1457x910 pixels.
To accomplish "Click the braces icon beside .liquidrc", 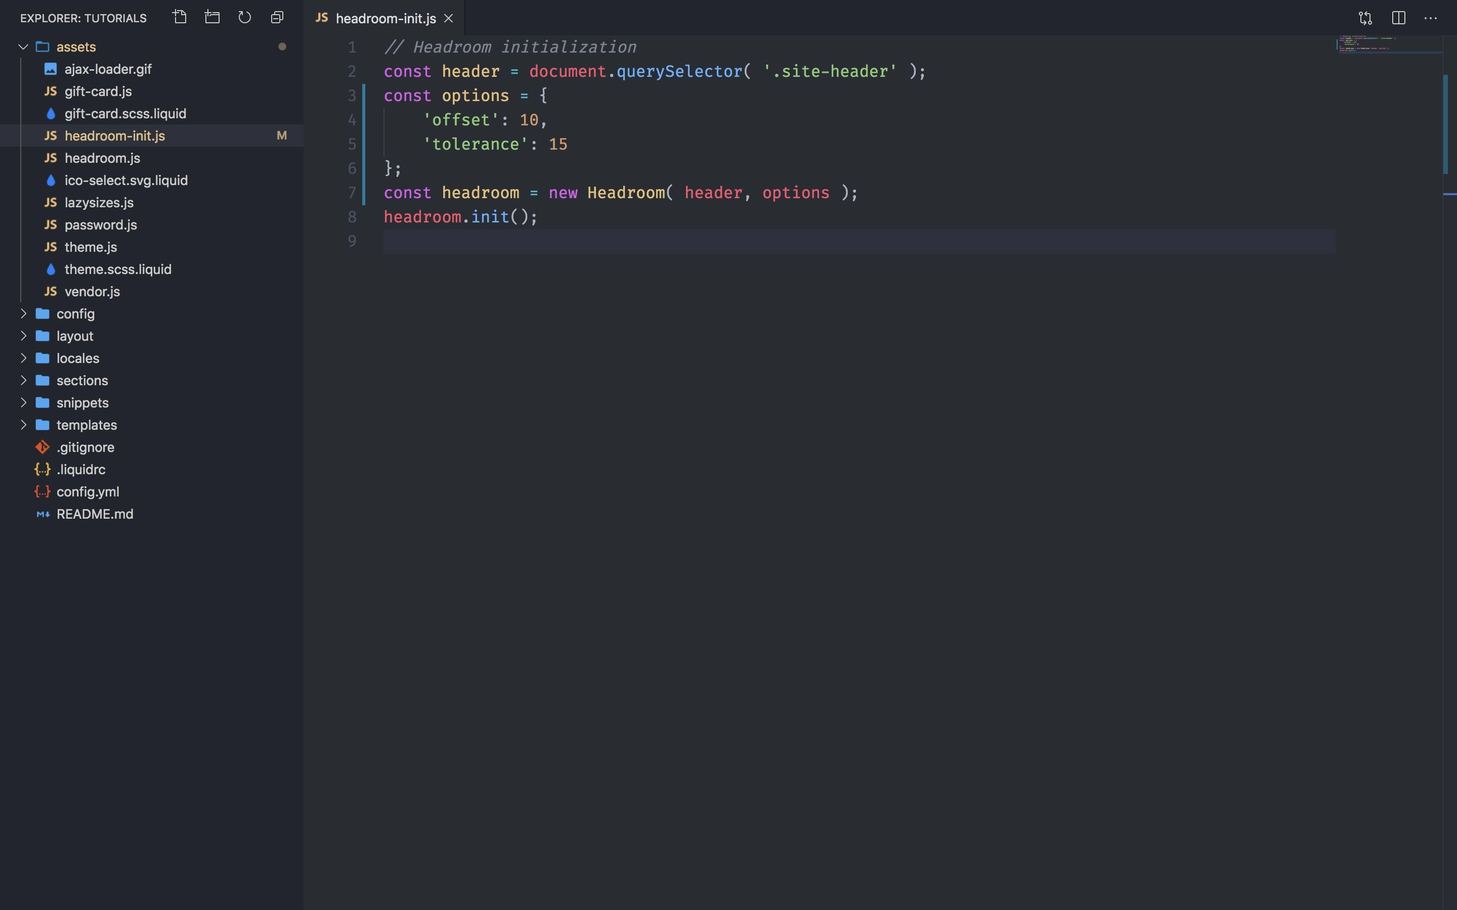I will coord(42,470).
